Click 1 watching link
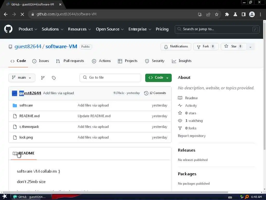The height and width of the screenshot is (200, 266). [194, 121]
